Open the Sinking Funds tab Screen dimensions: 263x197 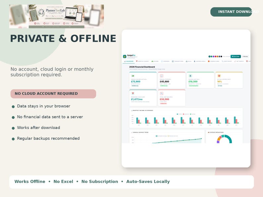pyautogui.click(x=214, y=61)
